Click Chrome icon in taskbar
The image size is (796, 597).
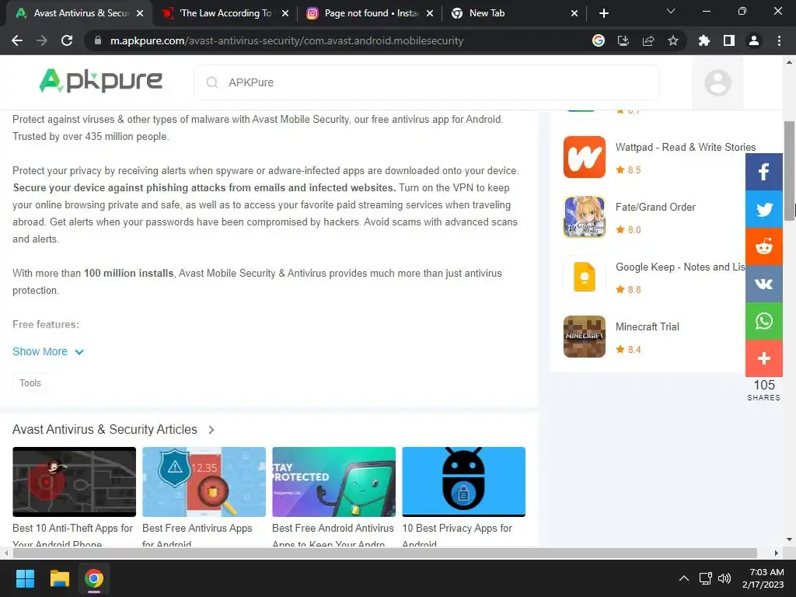point(94,578)
